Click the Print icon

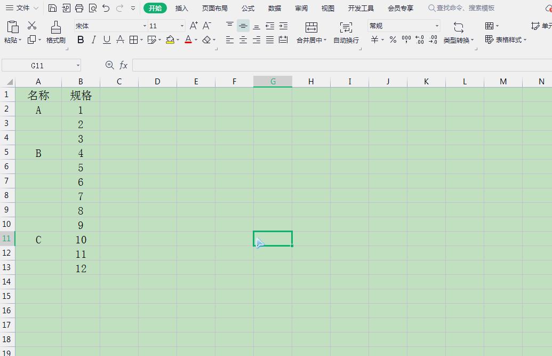[x=79, y=8]
